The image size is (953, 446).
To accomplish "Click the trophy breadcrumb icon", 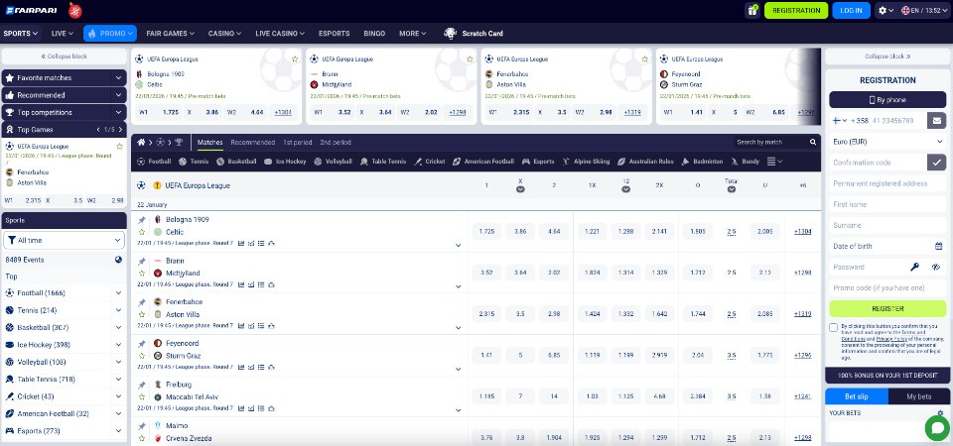I will click(x=179, y=142).
